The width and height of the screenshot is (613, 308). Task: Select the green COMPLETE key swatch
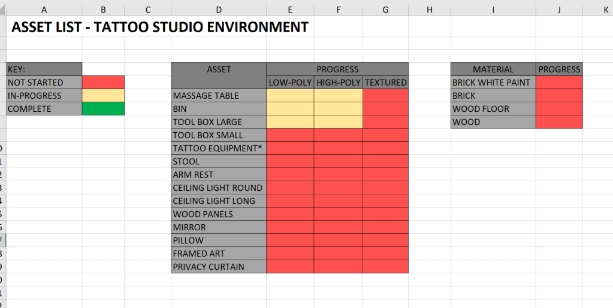pyautogui.click(x=103, y=109)
